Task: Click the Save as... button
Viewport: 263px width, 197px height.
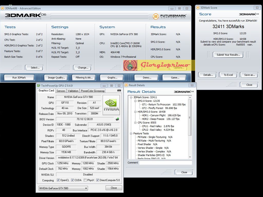Action: click(249, 75)
